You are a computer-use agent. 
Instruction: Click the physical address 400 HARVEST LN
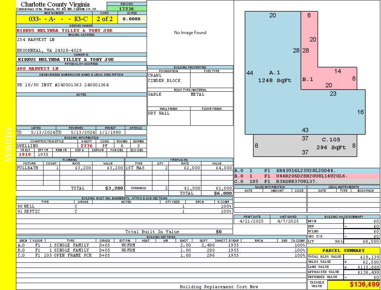click(38, 69)
